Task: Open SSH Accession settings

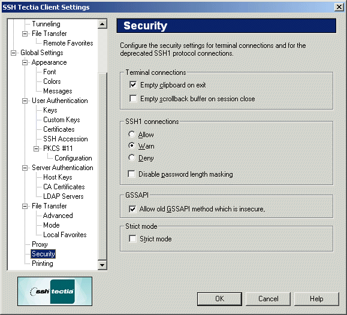Action: click(65, 139)
